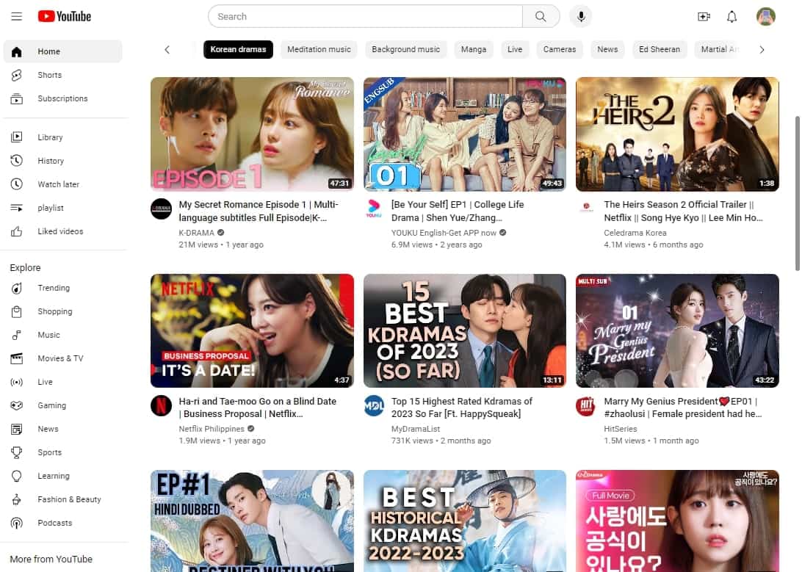Focus the Search input field
The image size is (802, 572).
(365, 16)
